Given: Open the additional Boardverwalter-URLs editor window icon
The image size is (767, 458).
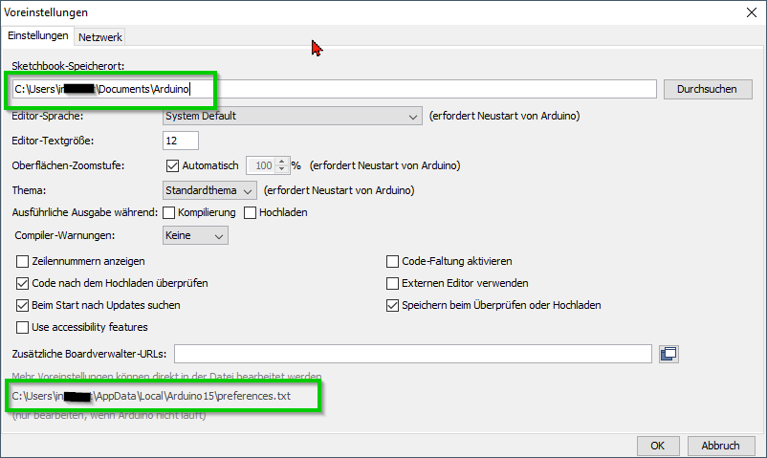Looking at the screenshot, I should pyautogui.click(x=669, y=354).
